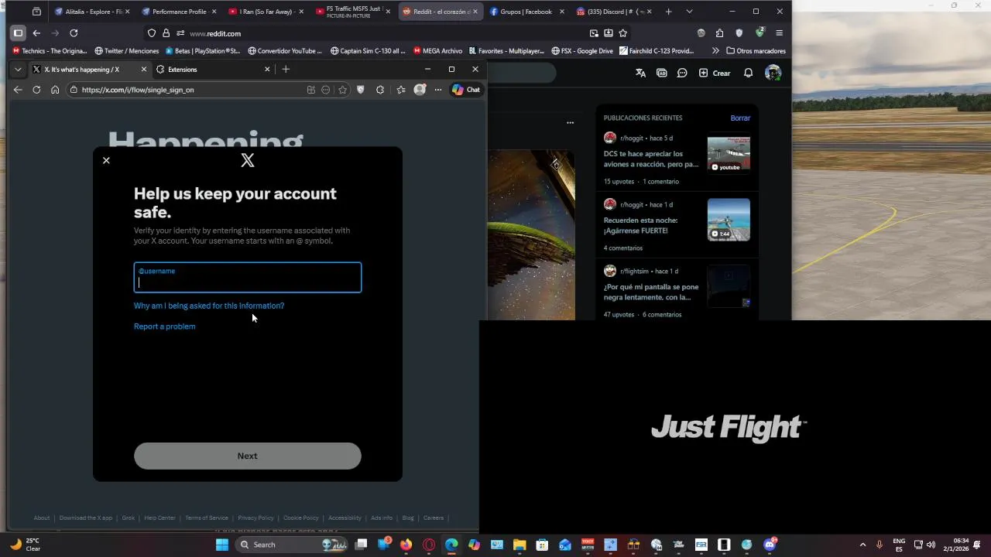The height and width of the screenshot is (557, 991).
Task: Switch to the Grupos | Facebook tab
Action: tap(526, 12)
